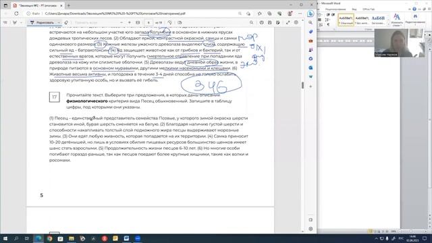This screenshot has height=243, width=432.
Task: Open the Edge sidebar Outlook icon
Action: coord(310,67)
